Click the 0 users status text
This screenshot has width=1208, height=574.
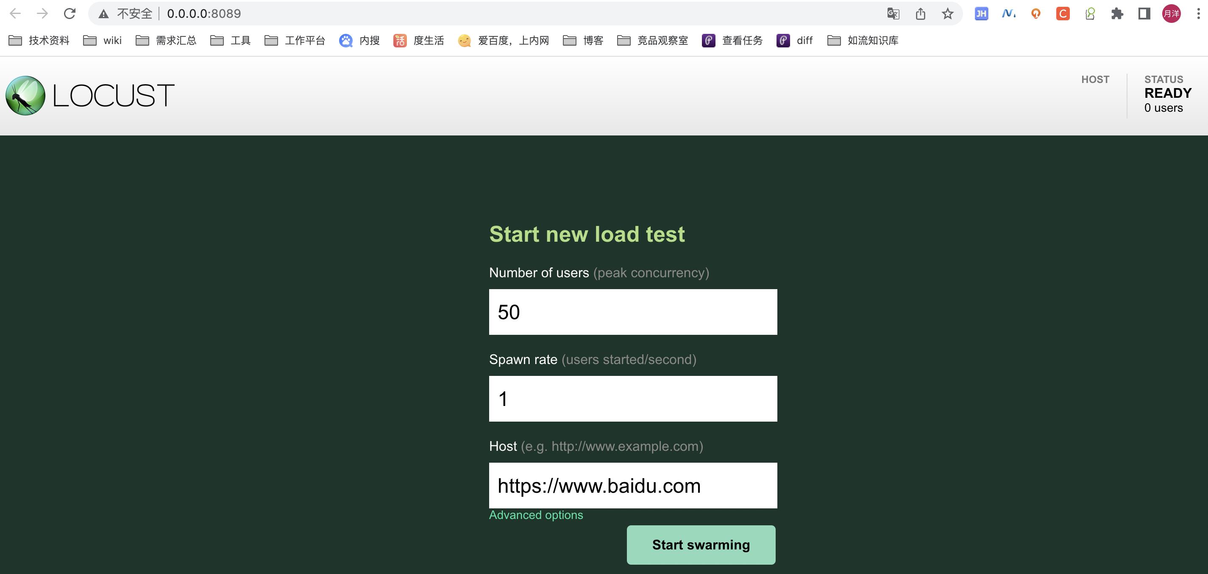pos(1163,108)
